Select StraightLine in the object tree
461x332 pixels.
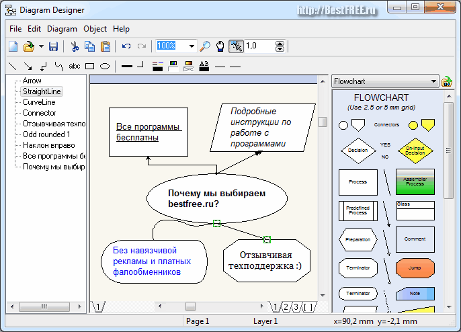tap(42, 91)
